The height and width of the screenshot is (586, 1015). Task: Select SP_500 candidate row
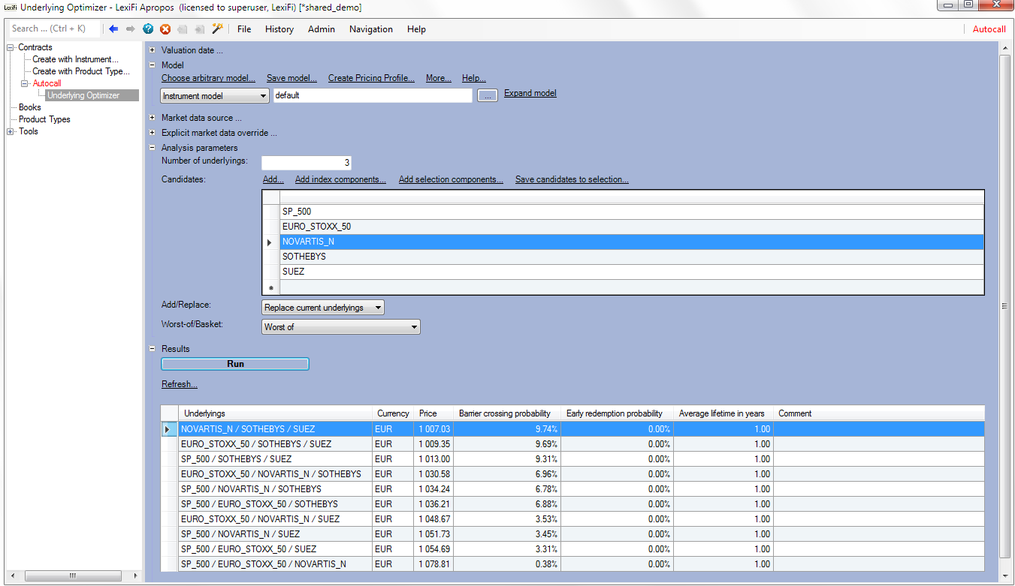631,212
